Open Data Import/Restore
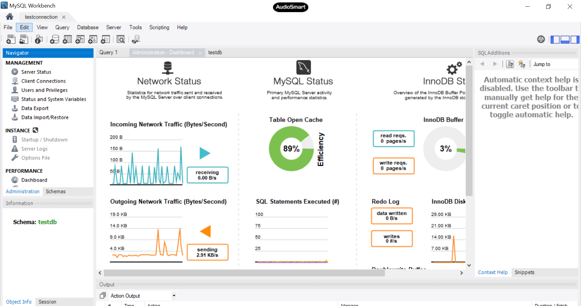581x306 pixels. tap(45, 117)
